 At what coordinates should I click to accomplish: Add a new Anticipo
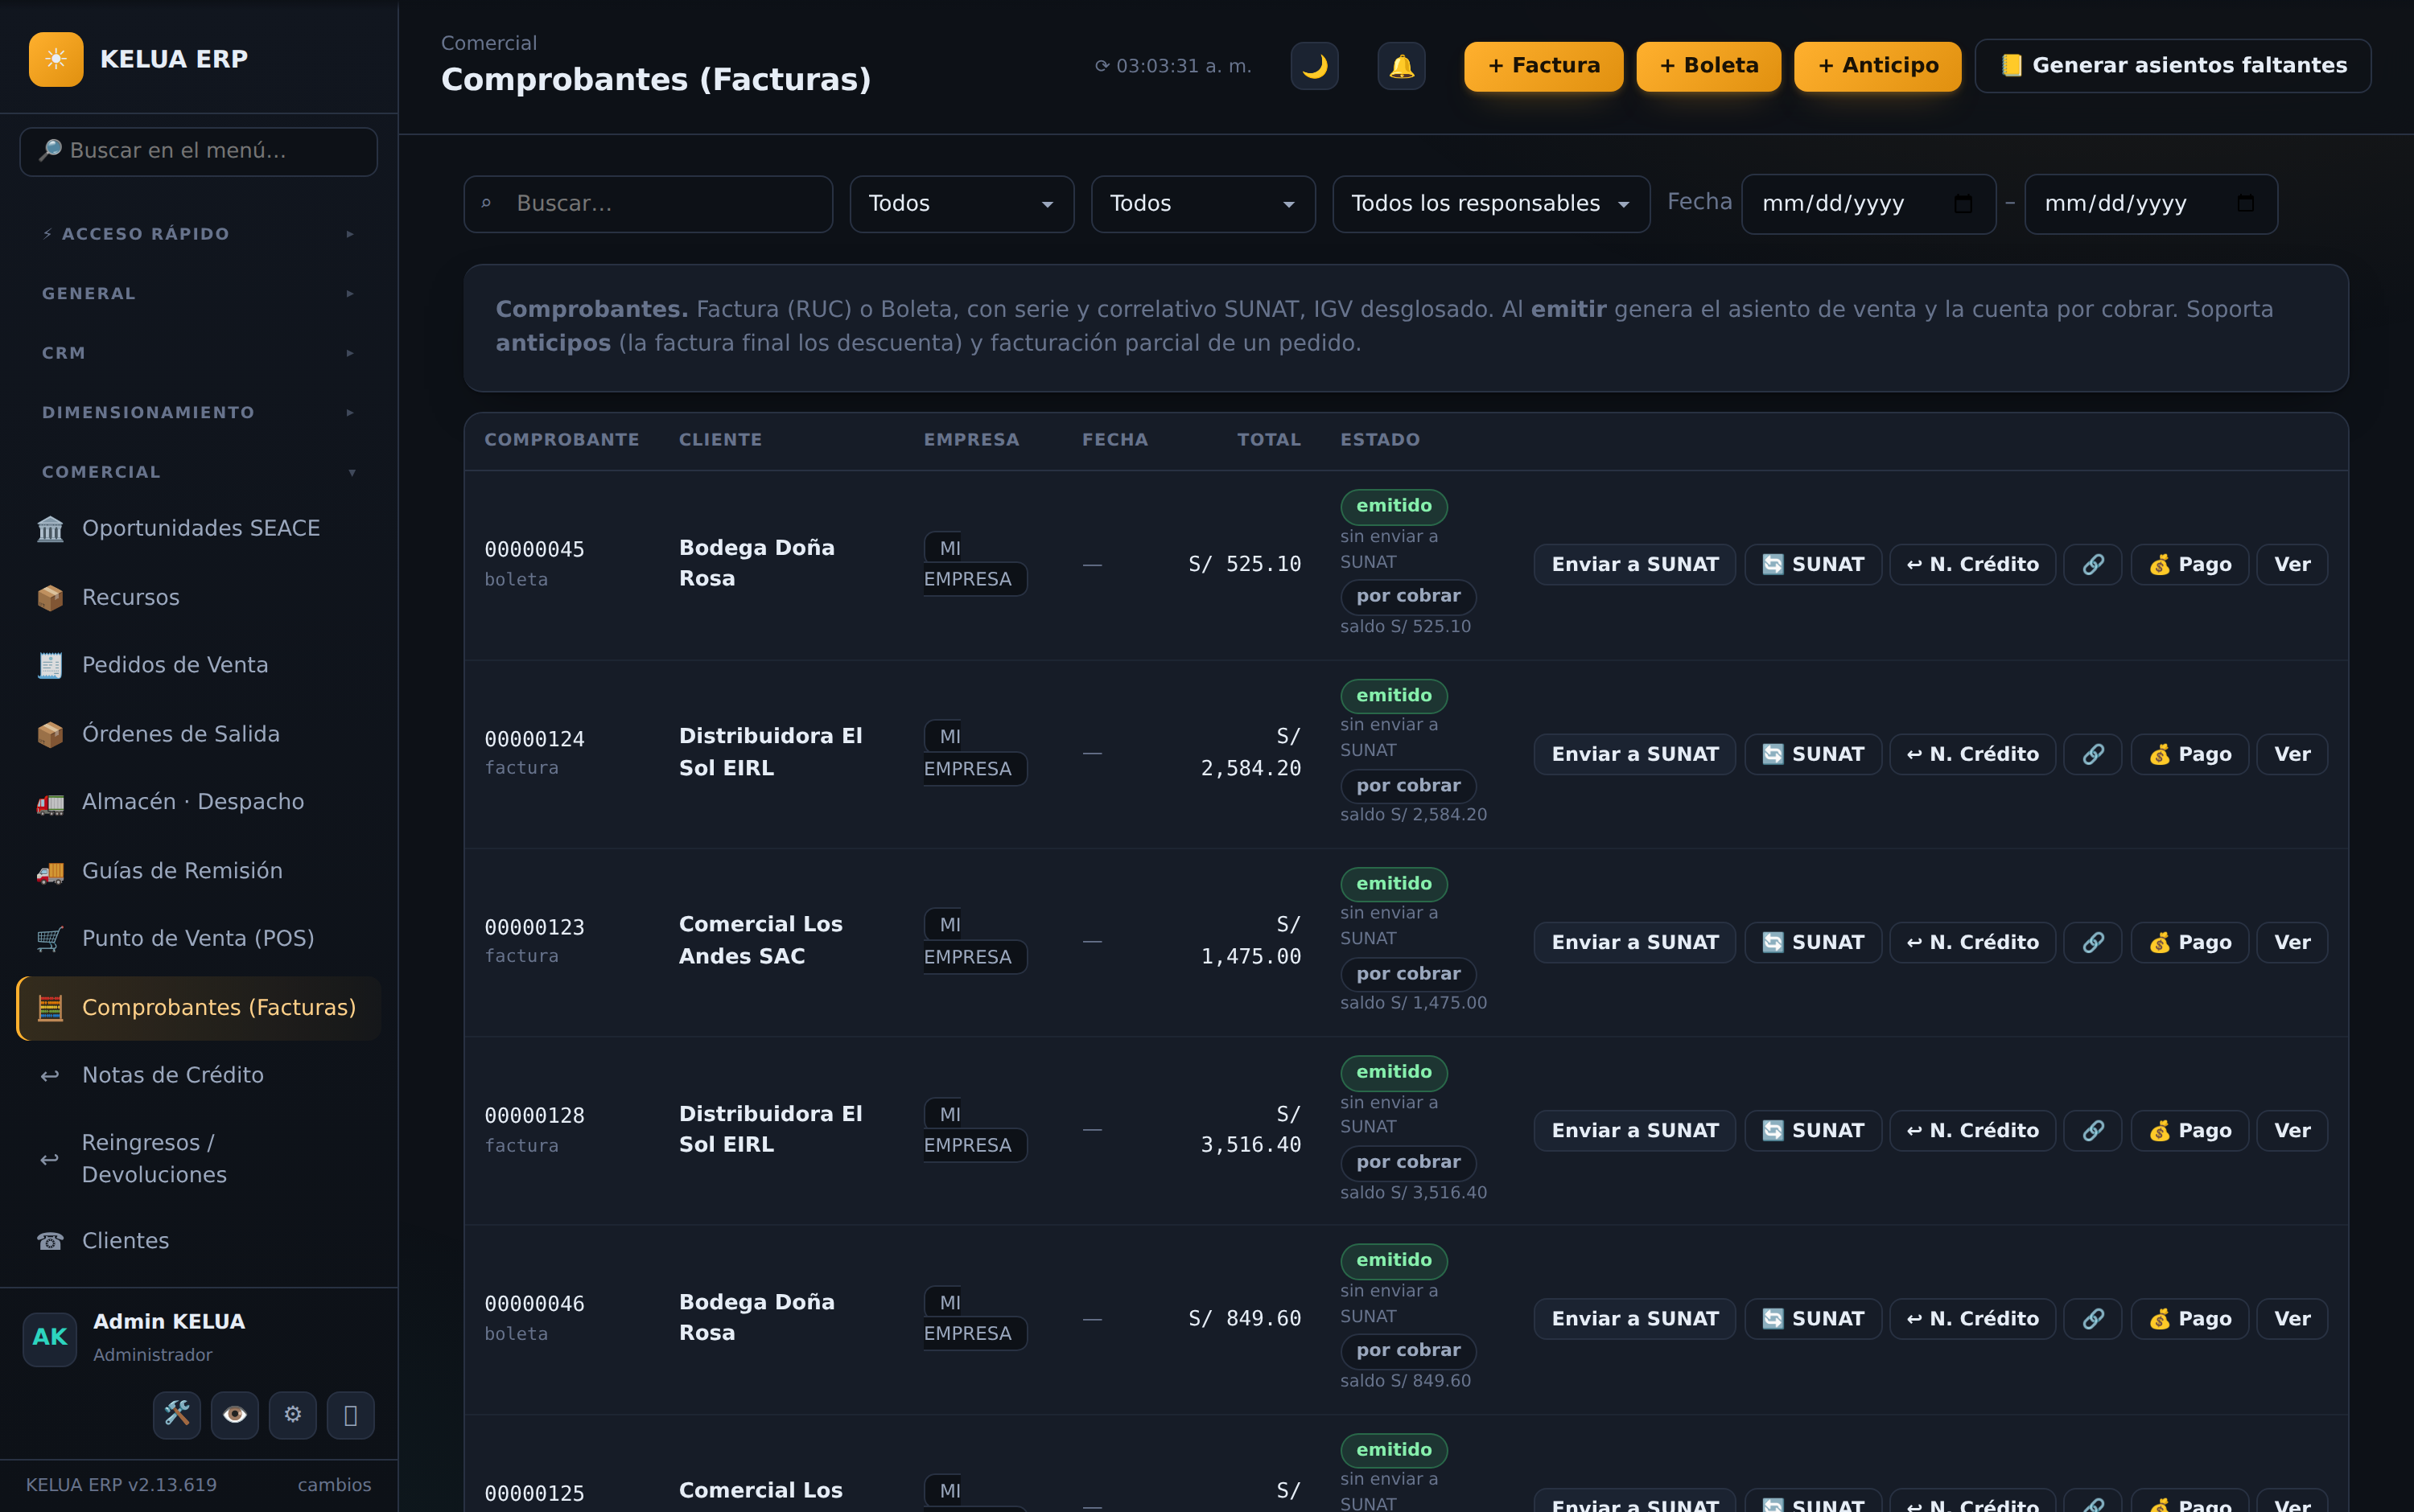click(1878, 66)
